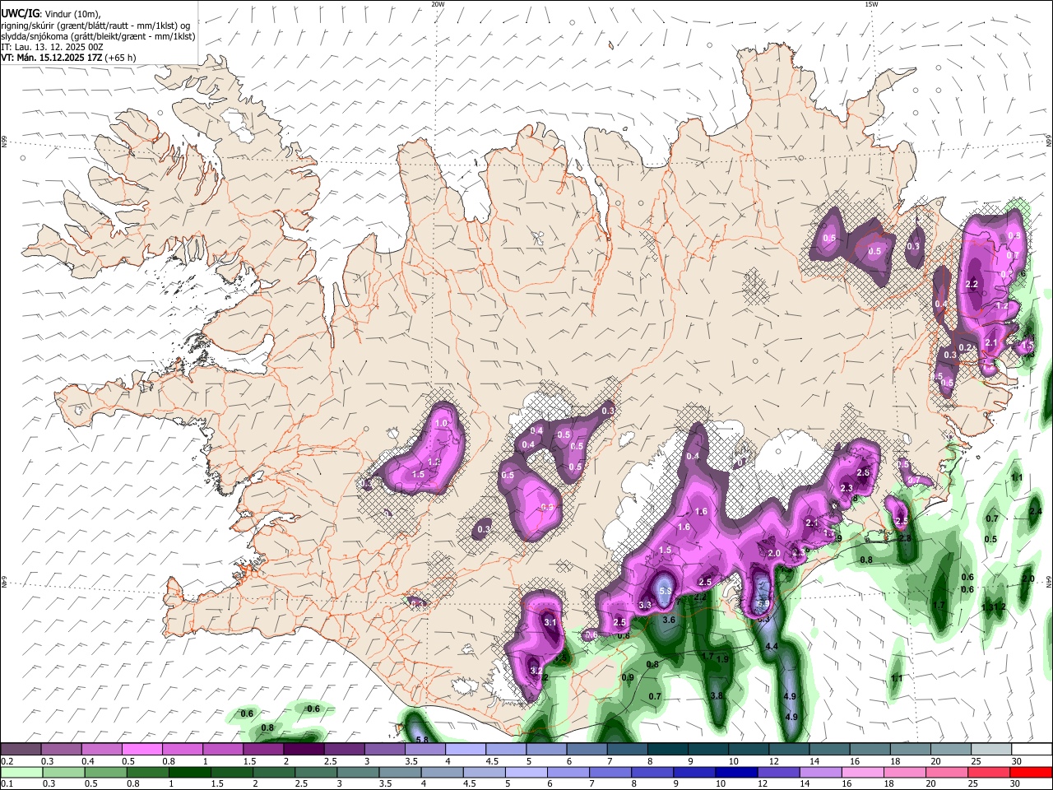Click the pure red swatch labeled 30 in lower legend

1032,772
